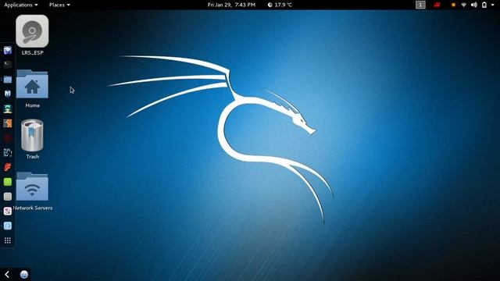The image size is (500, 281).
Task: Click the green square dock icon
Action: tap(8, 182)
